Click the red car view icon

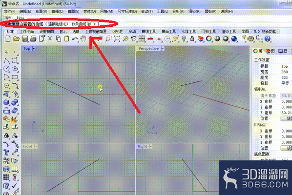pyautogui.click(x=150, y=39)
